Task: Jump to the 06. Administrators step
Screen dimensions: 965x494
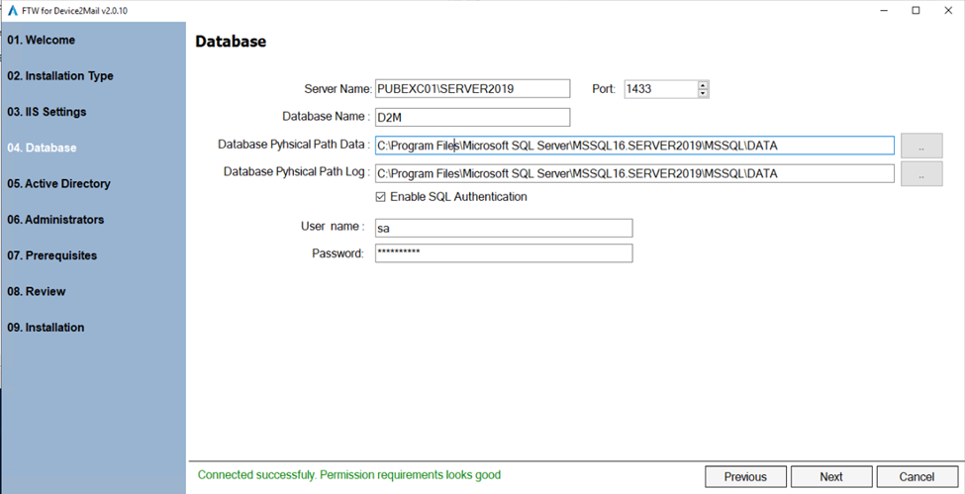Action: 55,220
